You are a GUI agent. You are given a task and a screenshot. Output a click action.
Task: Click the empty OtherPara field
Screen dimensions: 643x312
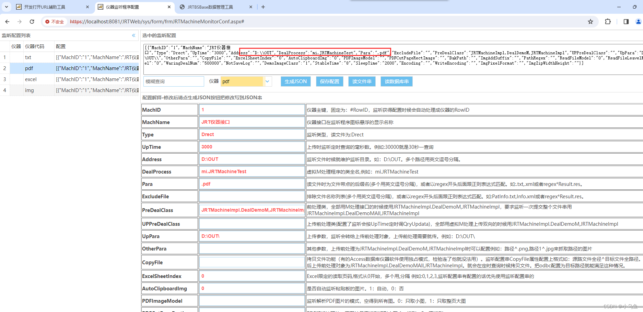(252, 248)
